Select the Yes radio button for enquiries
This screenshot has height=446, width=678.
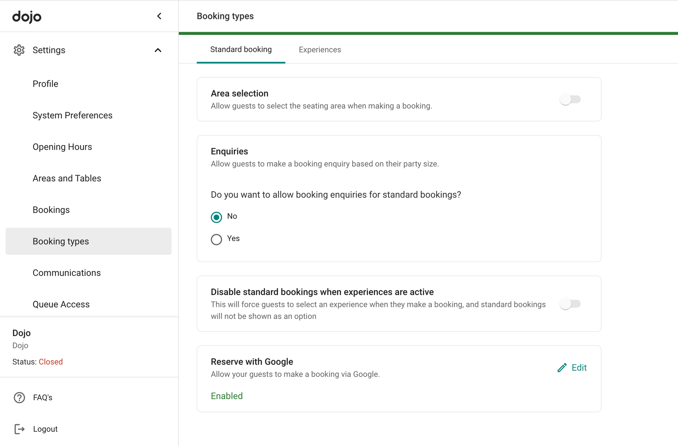pos(216,238)
